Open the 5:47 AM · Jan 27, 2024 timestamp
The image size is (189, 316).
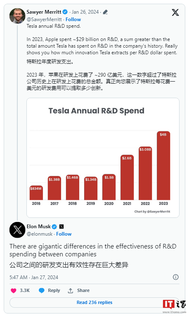click(x=34, y=277)
